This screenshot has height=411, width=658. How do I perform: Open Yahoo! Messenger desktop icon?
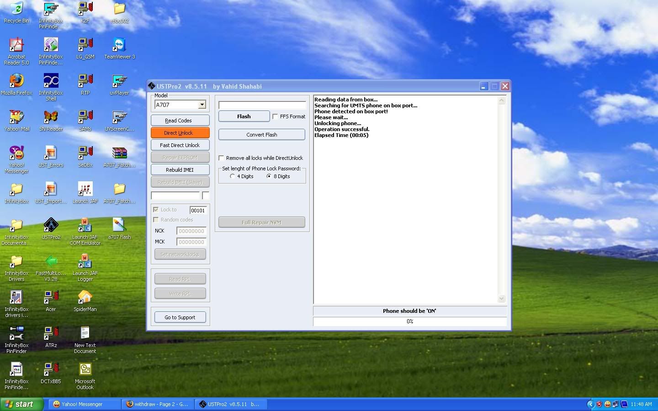coord(16,159)
